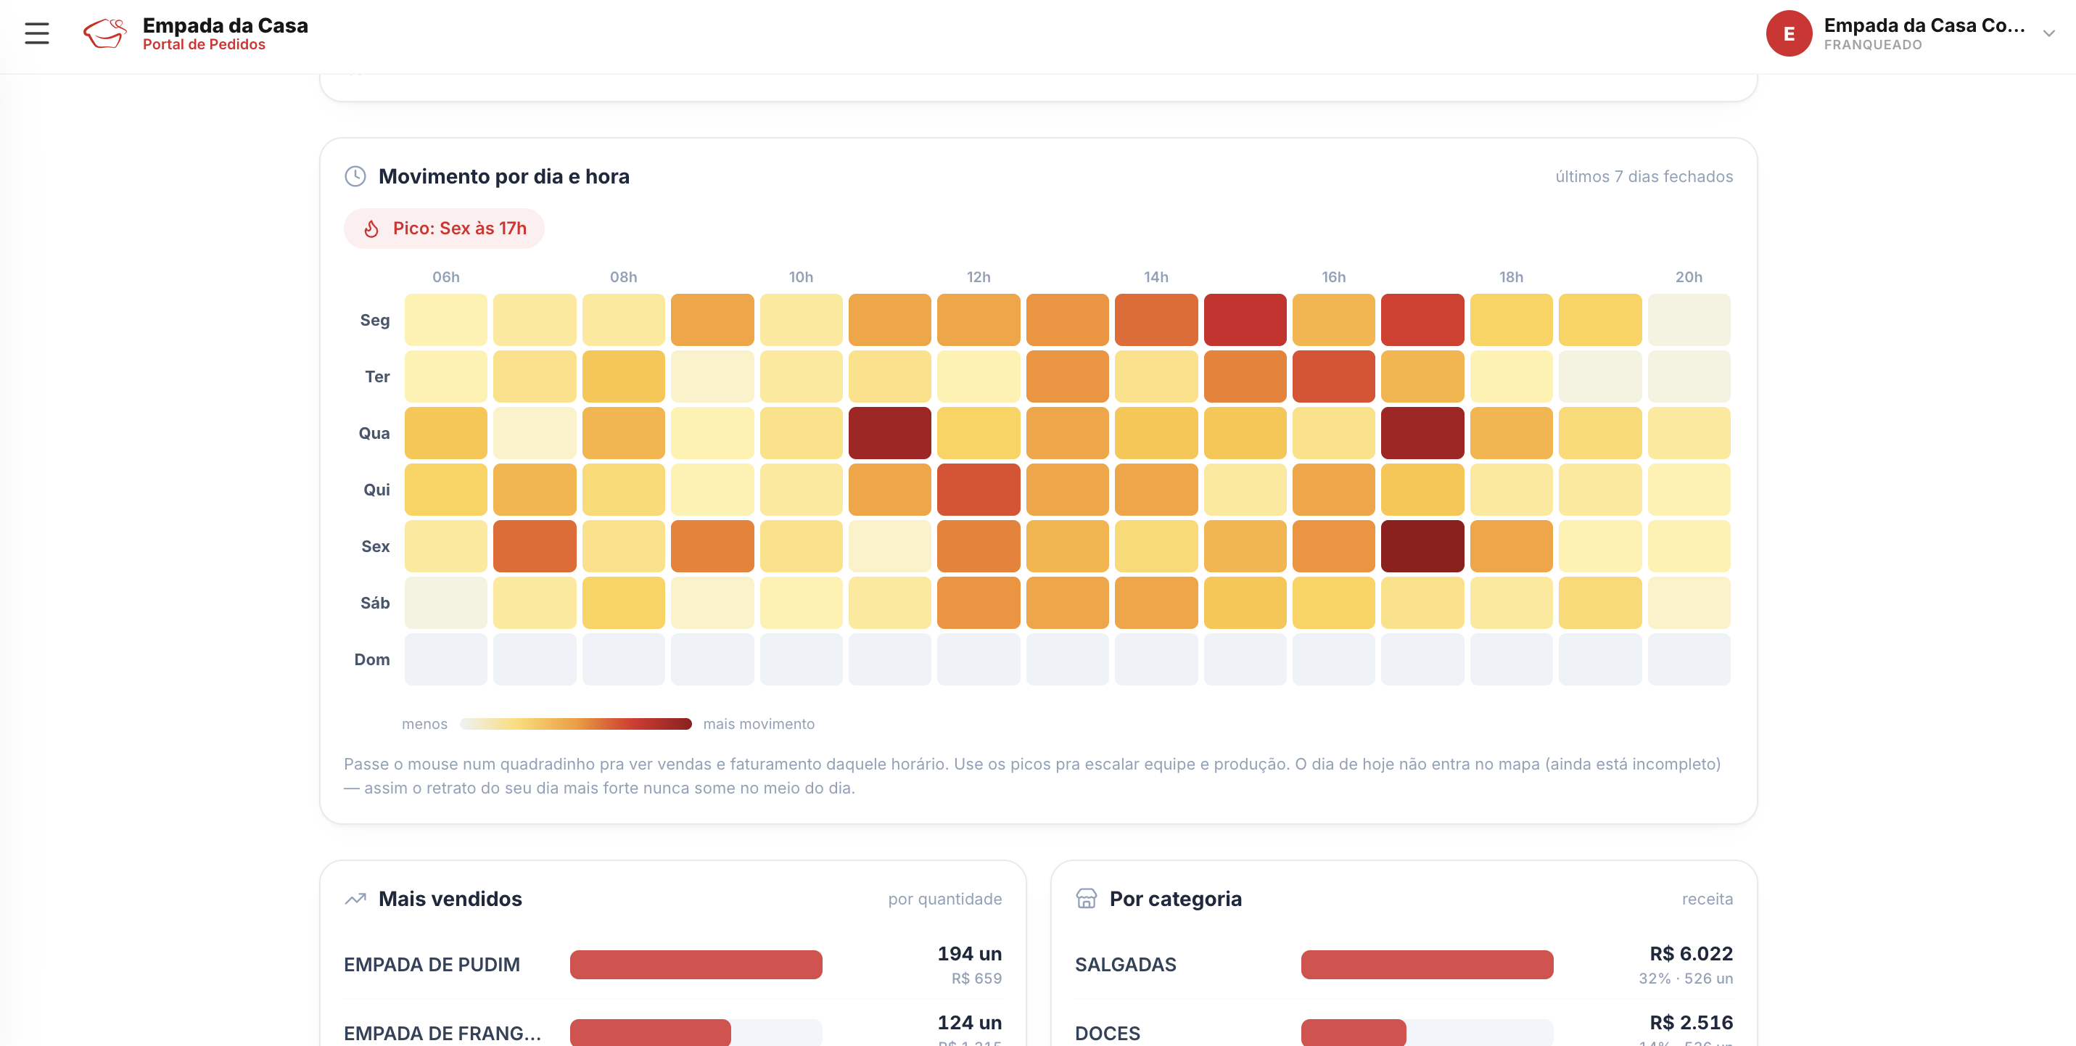Click the darkest Sex 17h heatmap cell
Image resolution: width=2076 pixels, height=1046 pixels.
(x=1422, y=546)
